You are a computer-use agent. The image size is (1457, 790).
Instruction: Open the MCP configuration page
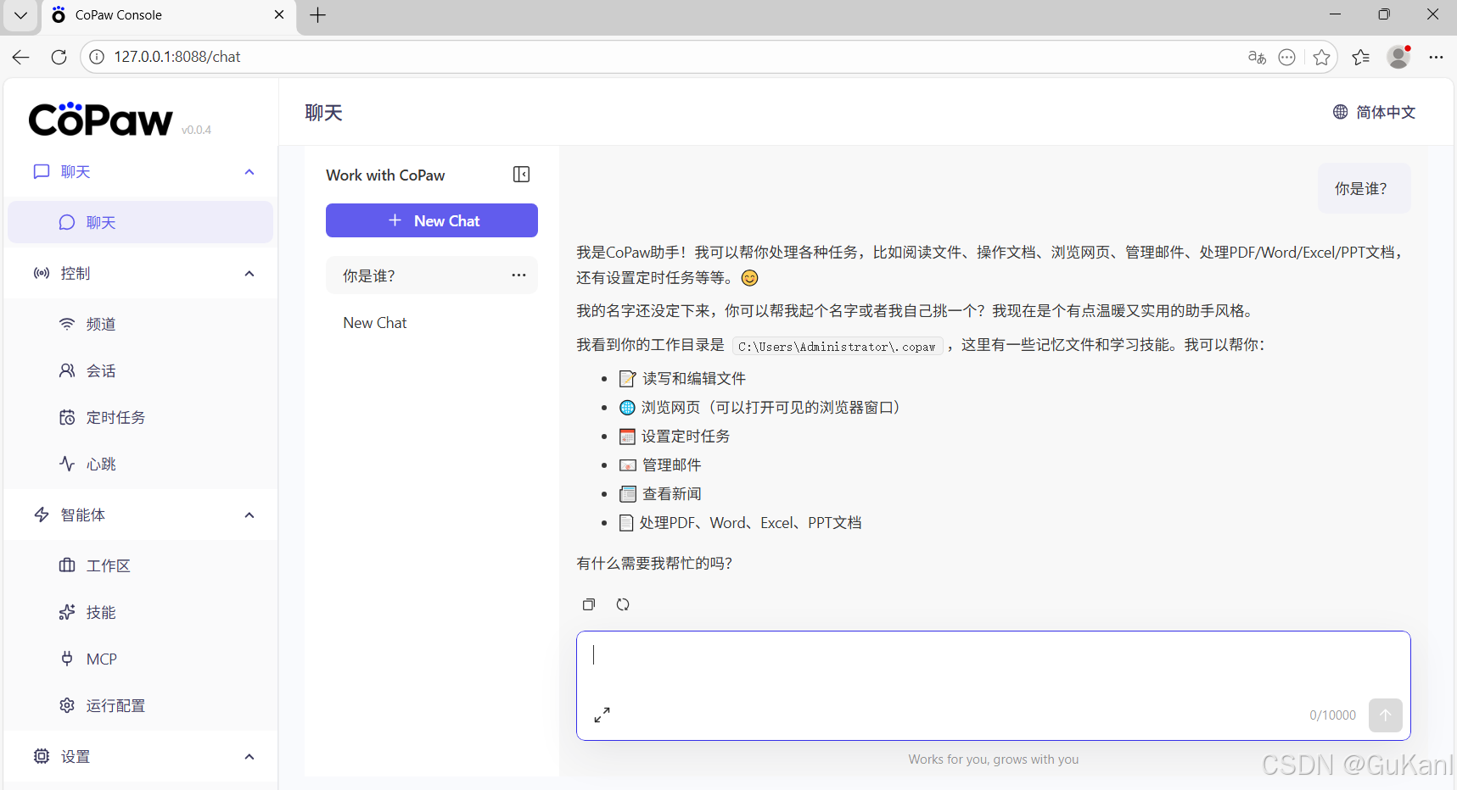click(x=99, y=659)
